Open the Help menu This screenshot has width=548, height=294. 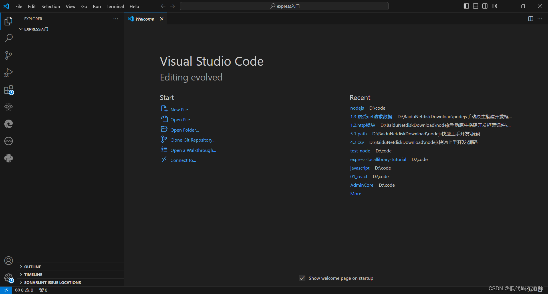(134, 6)
